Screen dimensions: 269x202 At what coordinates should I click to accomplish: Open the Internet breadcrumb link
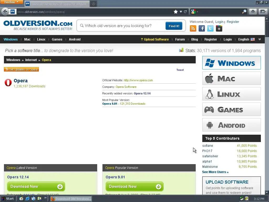point(31,60)
